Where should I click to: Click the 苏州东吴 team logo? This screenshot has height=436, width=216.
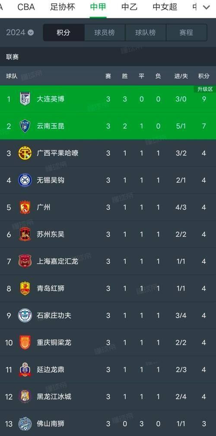(x=25, y=234)
